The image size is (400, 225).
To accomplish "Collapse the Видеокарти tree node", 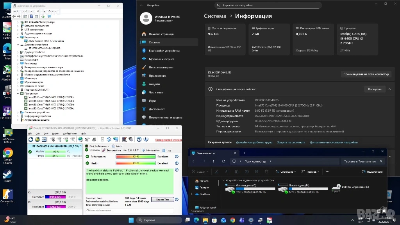I will coord(18,37).
